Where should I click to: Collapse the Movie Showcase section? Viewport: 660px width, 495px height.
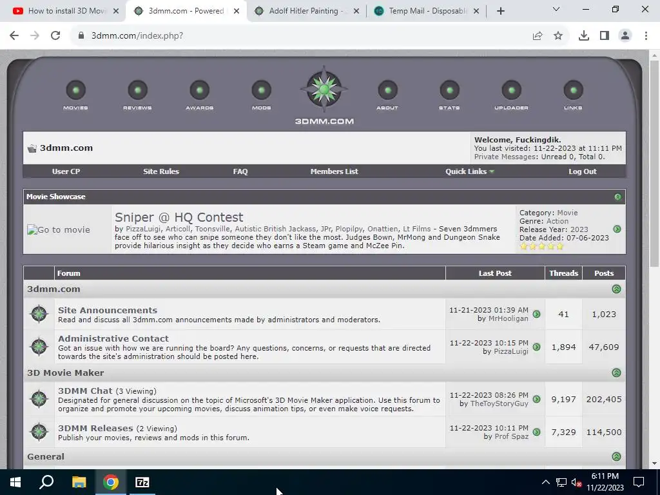pos(617,197)
